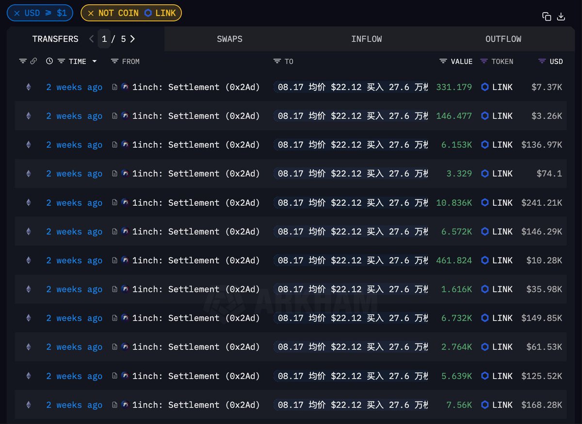Click LINK token name in 1.616K row

[x=502, y=289]
